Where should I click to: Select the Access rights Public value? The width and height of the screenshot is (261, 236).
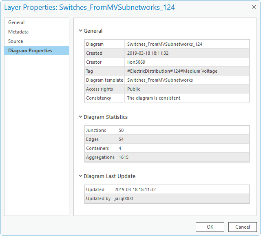click(134, 89)
